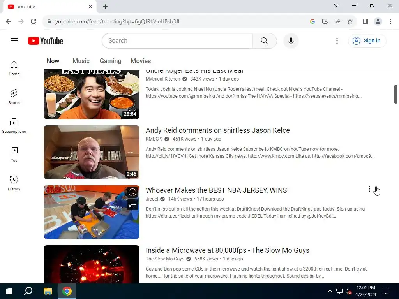
Task: Click the YouTube logo
Action: [46, 41]
